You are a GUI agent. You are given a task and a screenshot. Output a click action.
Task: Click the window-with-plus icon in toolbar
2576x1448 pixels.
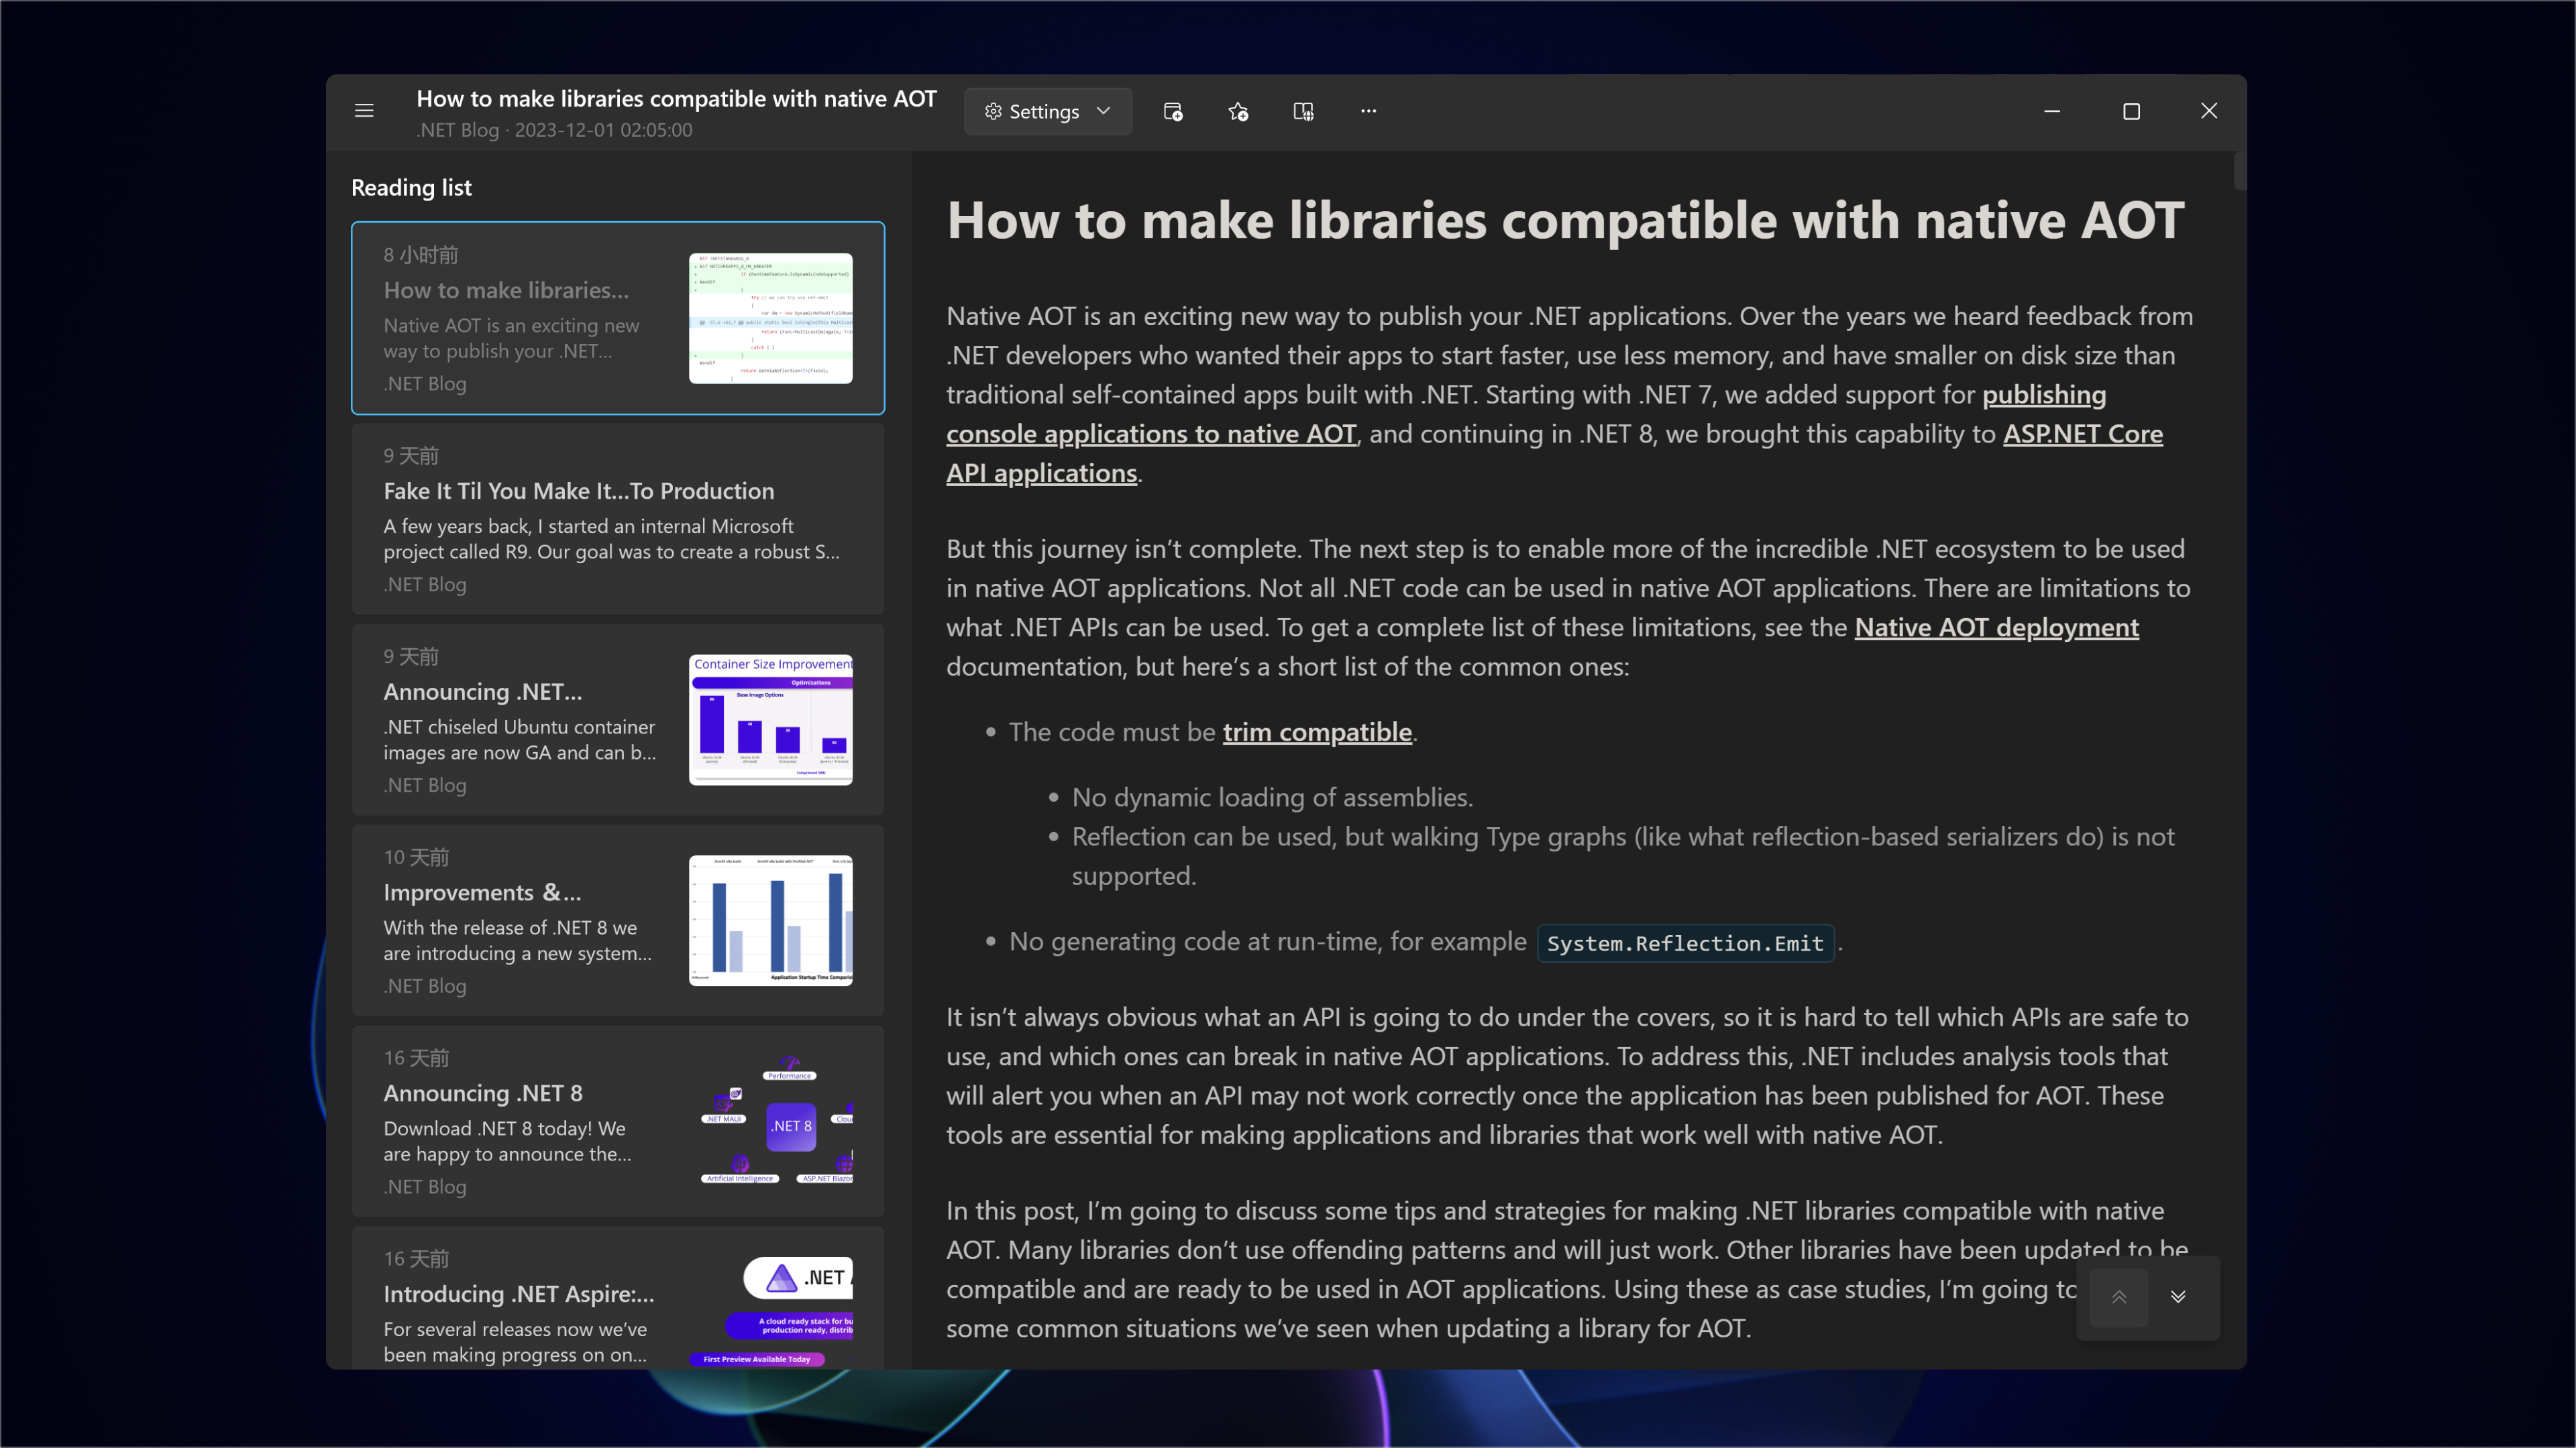pos(1173,111)
